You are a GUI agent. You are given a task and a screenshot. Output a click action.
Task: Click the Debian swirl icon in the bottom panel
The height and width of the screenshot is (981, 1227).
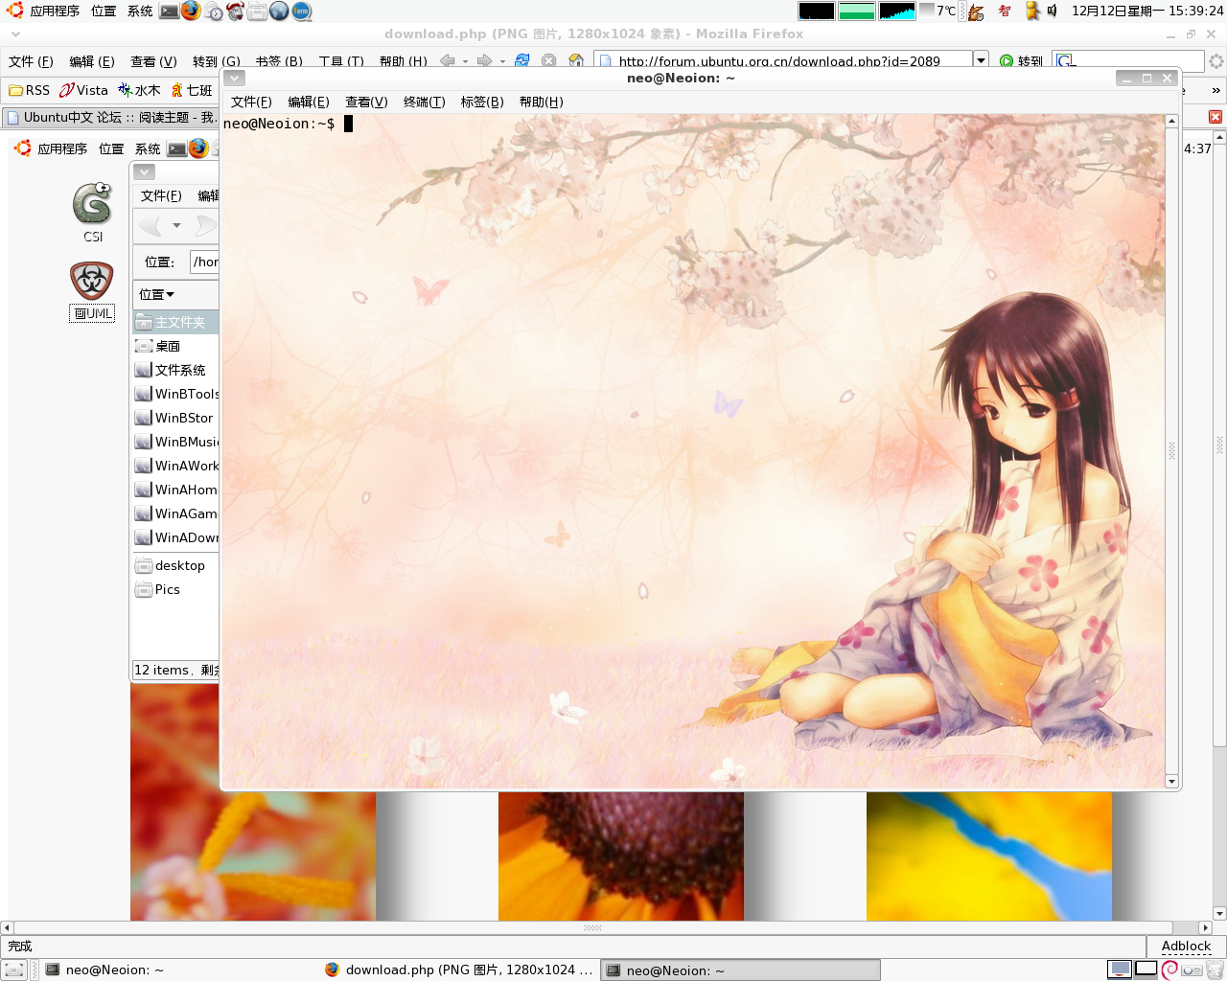(1169, 970)
